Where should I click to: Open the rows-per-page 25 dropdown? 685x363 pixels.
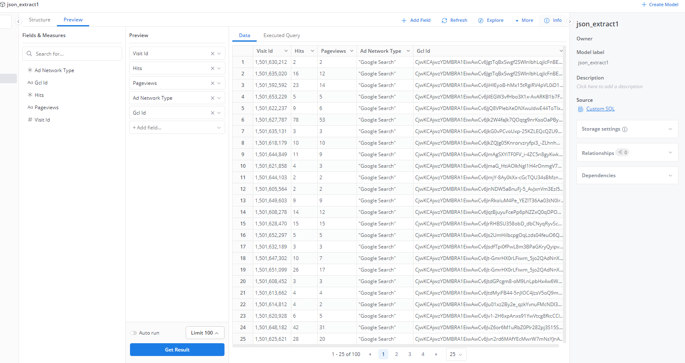[456, 354]
